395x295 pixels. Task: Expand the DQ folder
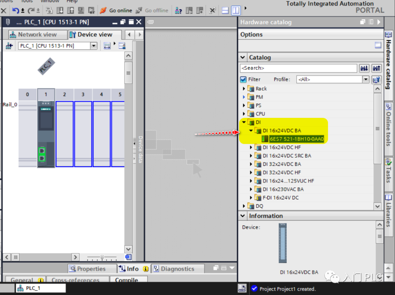[x=244, y=206]
